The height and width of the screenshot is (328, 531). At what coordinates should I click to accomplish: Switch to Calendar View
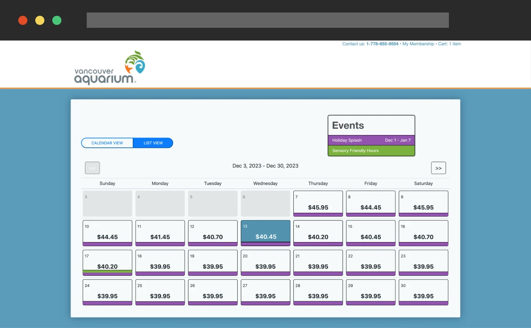[107, 143]
